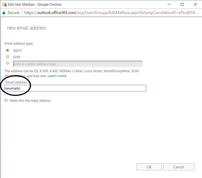The image size is (202, 178).
Task: Click the outlook.office365.com URL in address bar
Action: tap(112, 13)
